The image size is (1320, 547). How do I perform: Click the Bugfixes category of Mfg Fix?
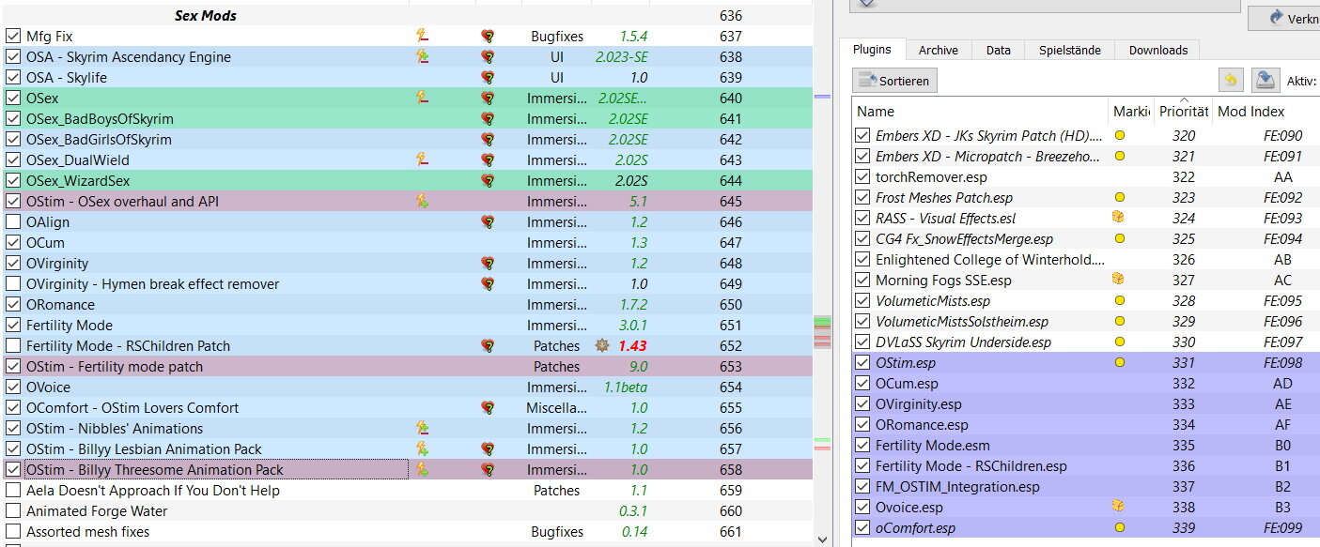point(557,37)
